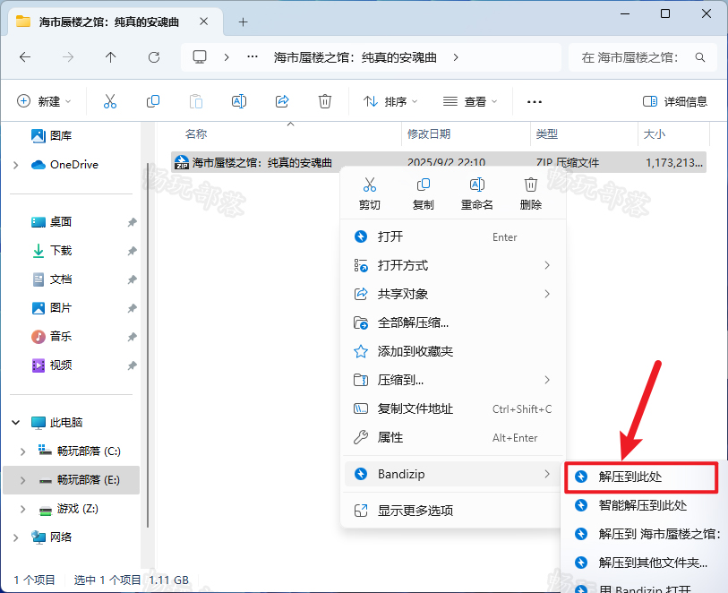
Task: Click the Cut scissors icon in toolbar
Action: (x=110, y=101)
